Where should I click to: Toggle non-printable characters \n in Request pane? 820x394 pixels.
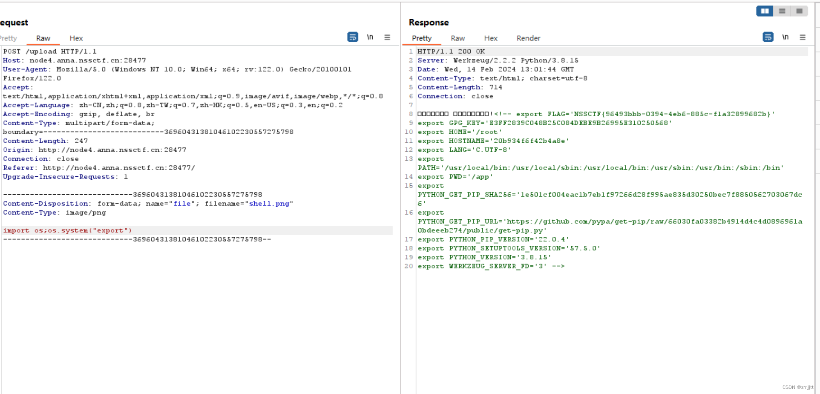click(370, 37)
